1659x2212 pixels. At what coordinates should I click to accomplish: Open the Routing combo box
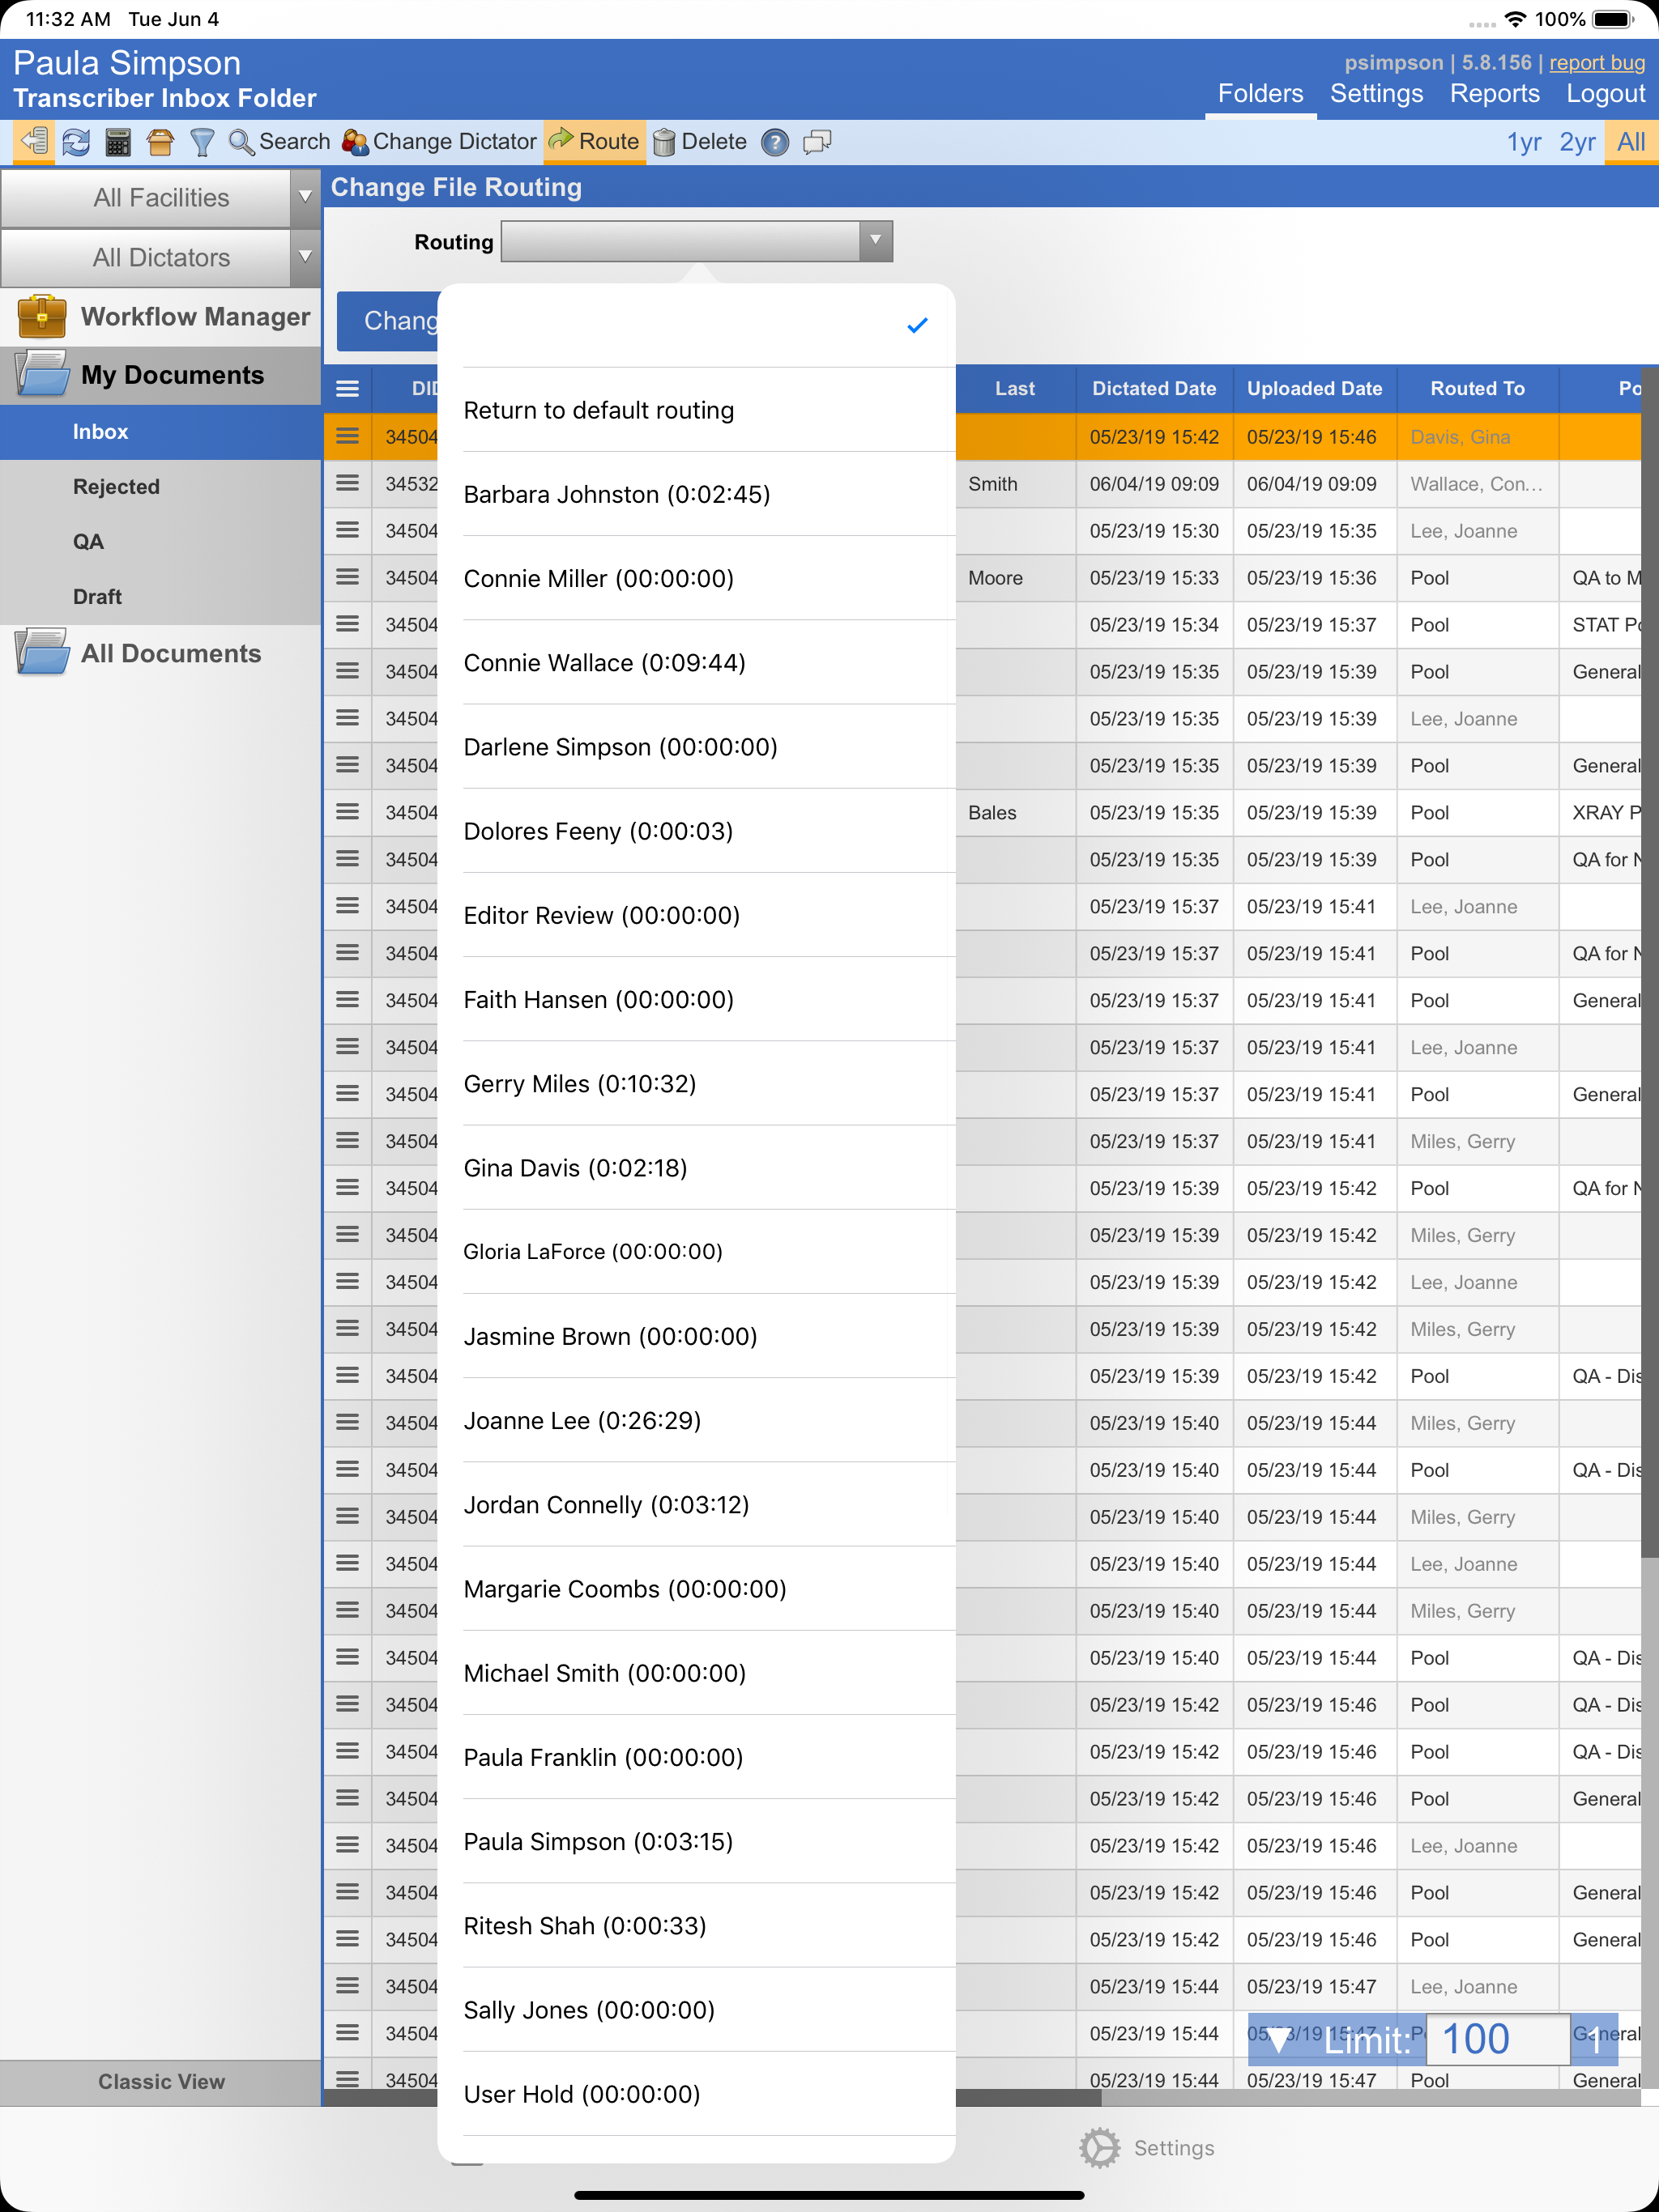click(697, 241)
